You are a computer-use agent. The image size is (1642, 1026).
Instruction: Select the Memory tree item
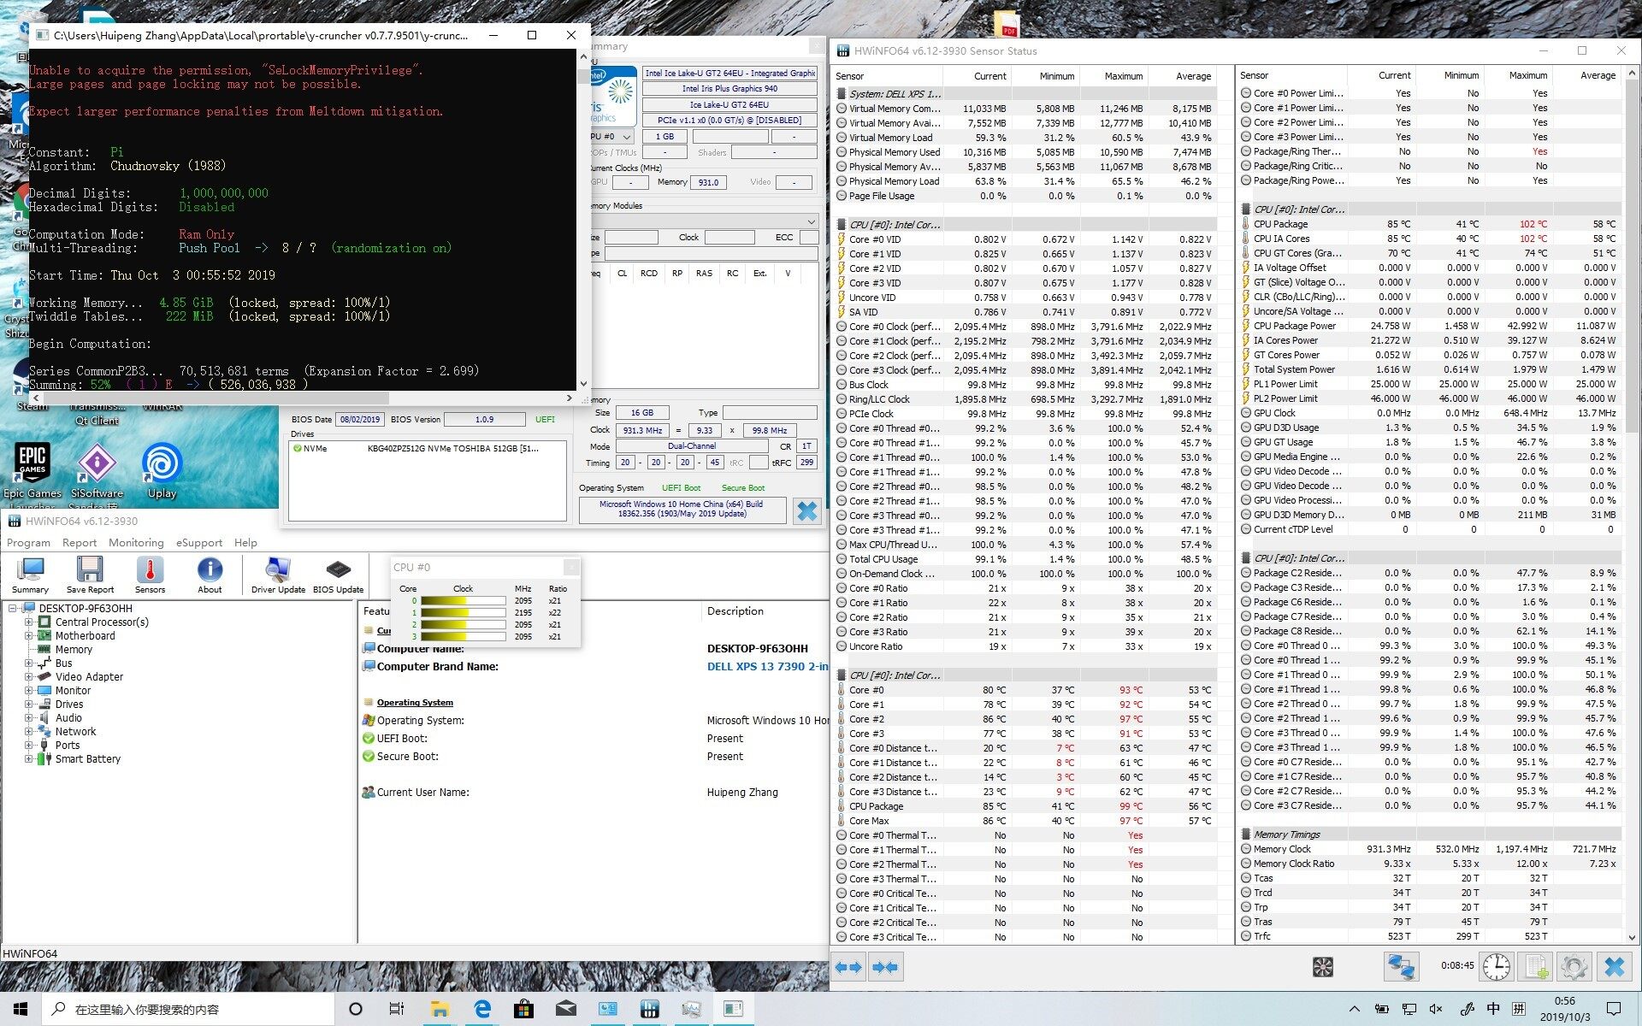74,650
